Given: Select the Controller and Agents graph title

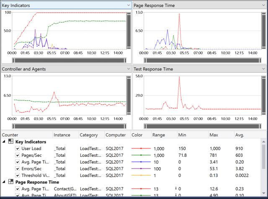Looking at the screenshot, I should tap(24, 69).
